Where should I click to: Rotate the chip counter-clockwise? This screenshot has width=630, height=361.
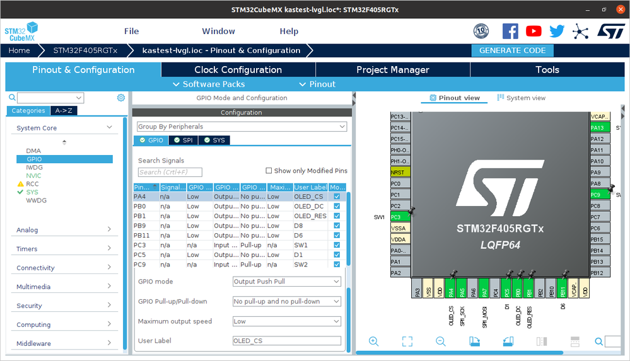click(508, 341)
